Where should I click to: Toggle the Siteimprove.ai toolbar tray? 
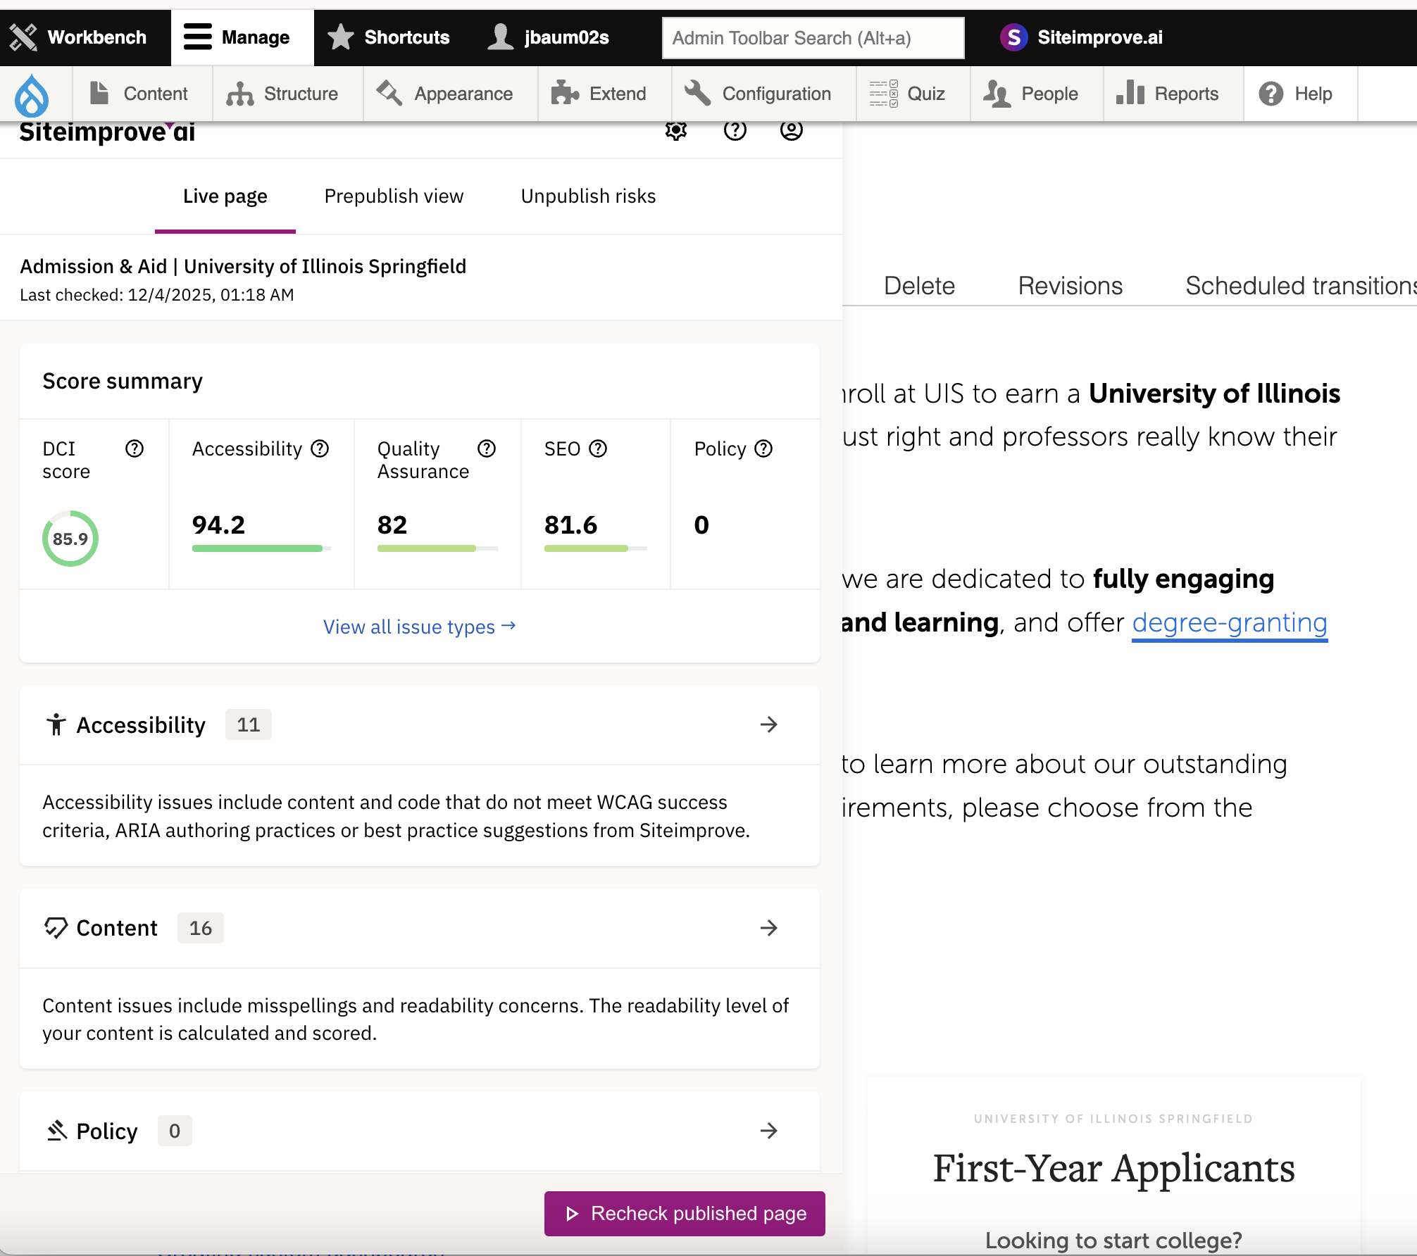pyautogui.click(x=1082, y=37)
